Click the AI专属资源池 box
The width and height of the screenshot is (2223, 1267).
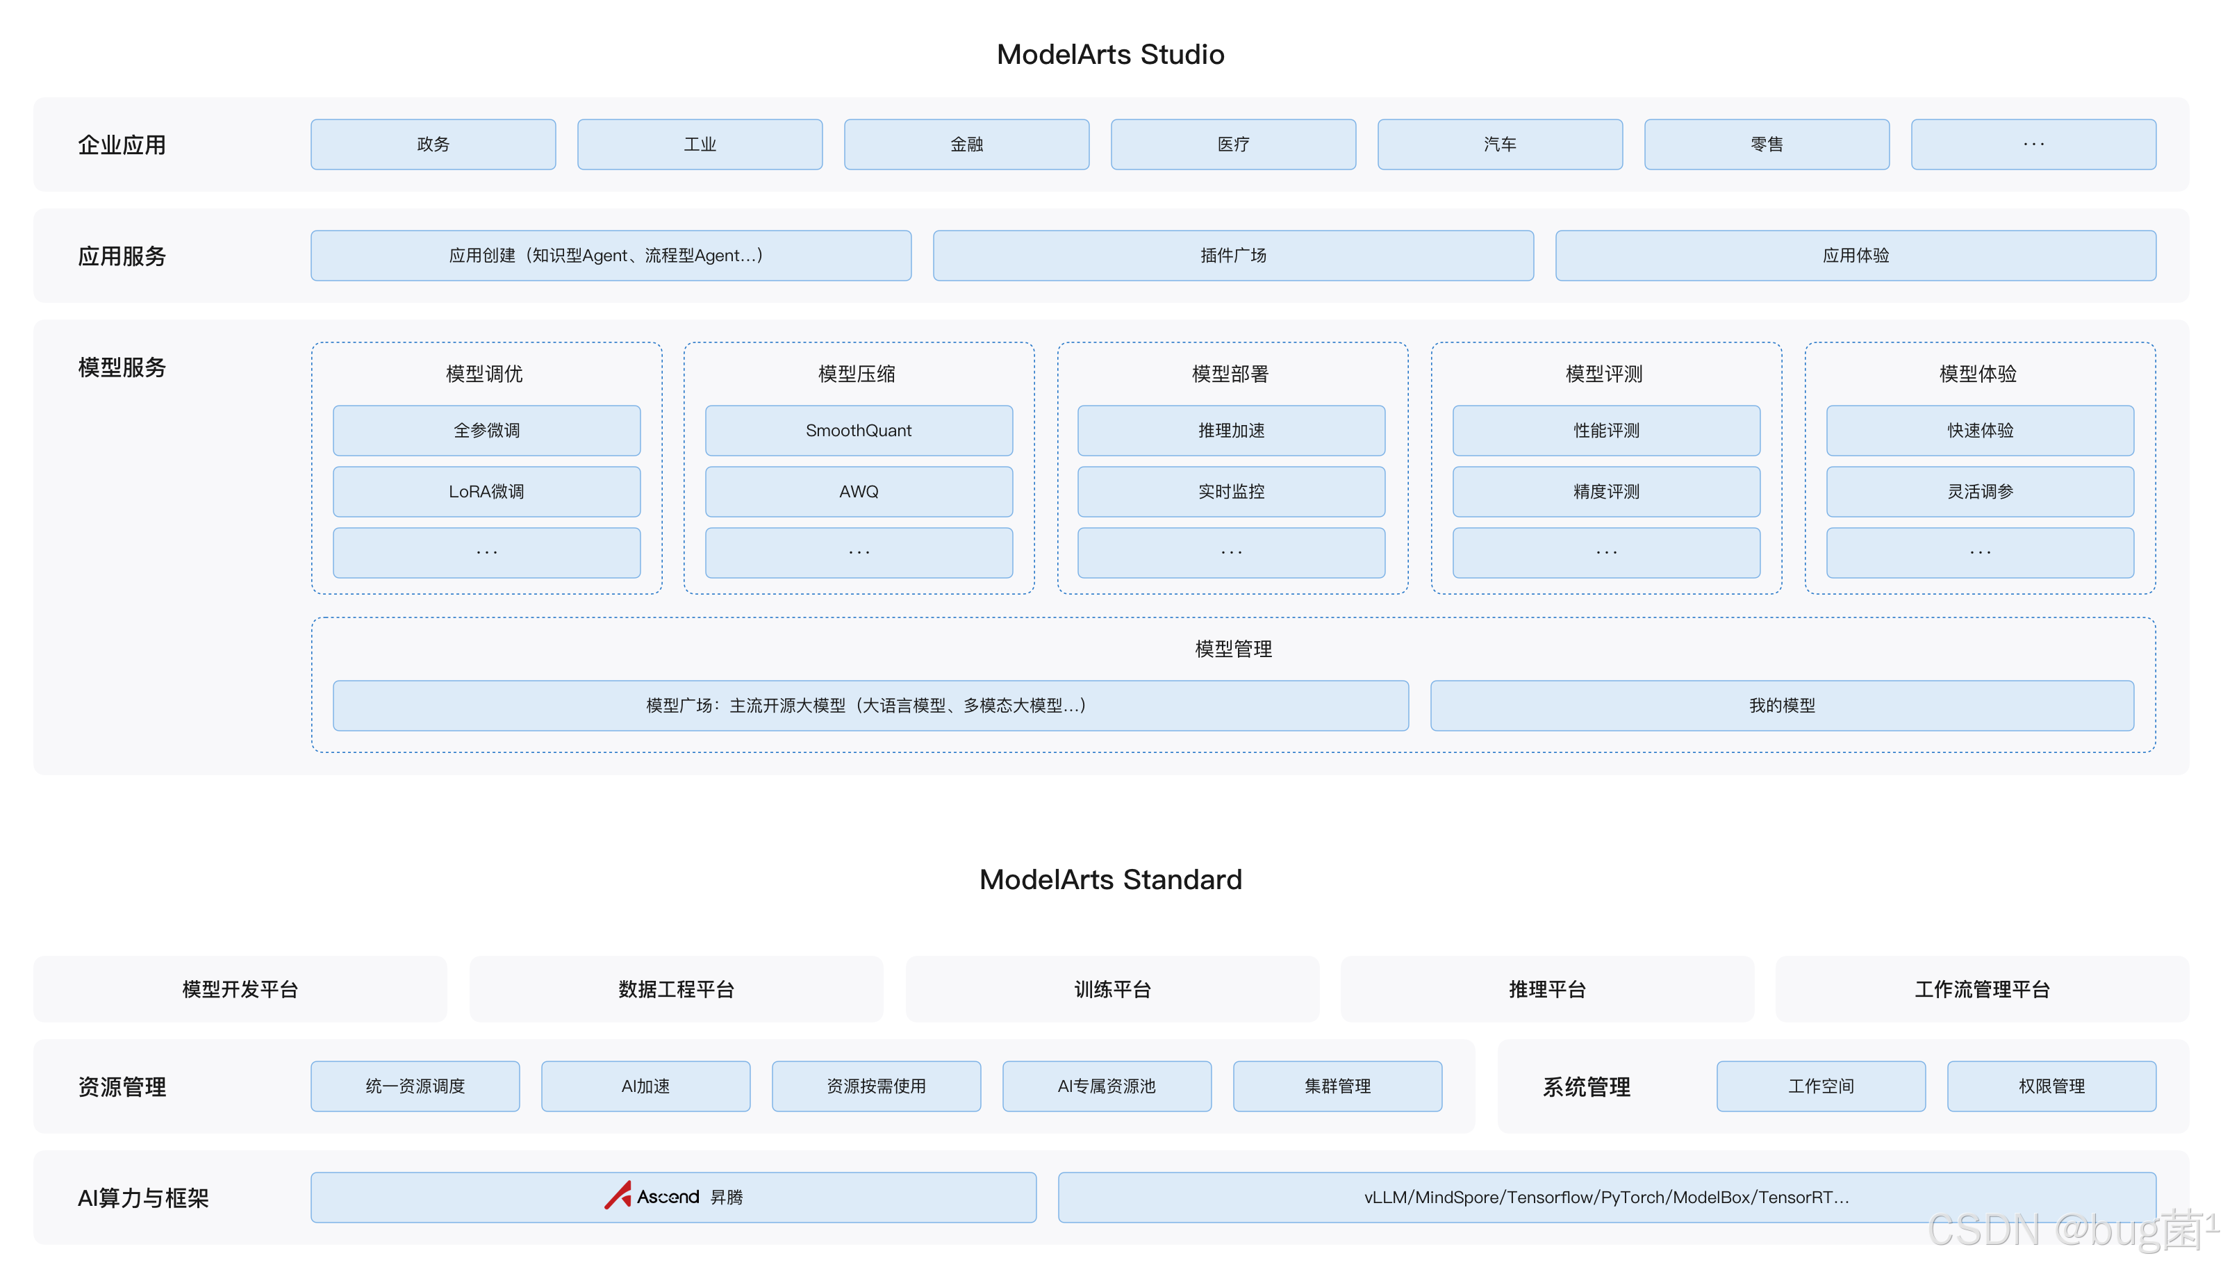pyautogui.click(x=1107, y=1085)
